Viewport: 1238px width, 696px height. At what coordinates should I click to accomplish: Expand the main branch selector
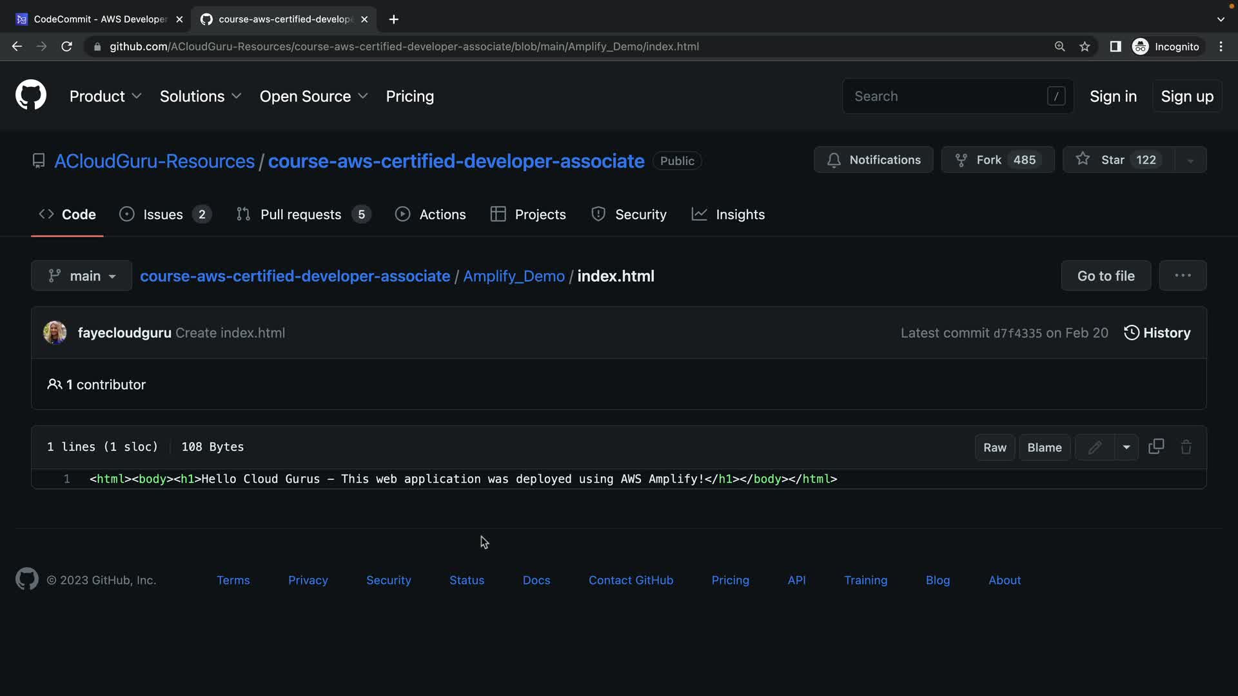coord(82,276)
